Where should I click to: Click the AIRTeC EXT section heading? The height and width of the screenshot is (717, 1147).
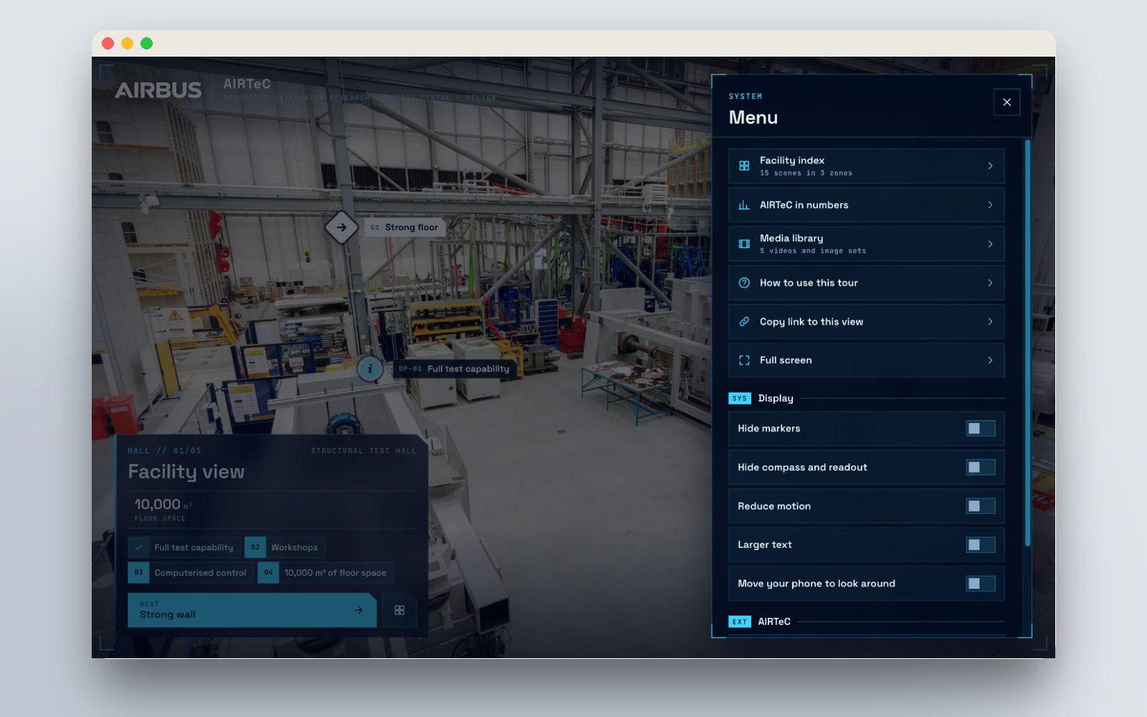click(774, 622)
